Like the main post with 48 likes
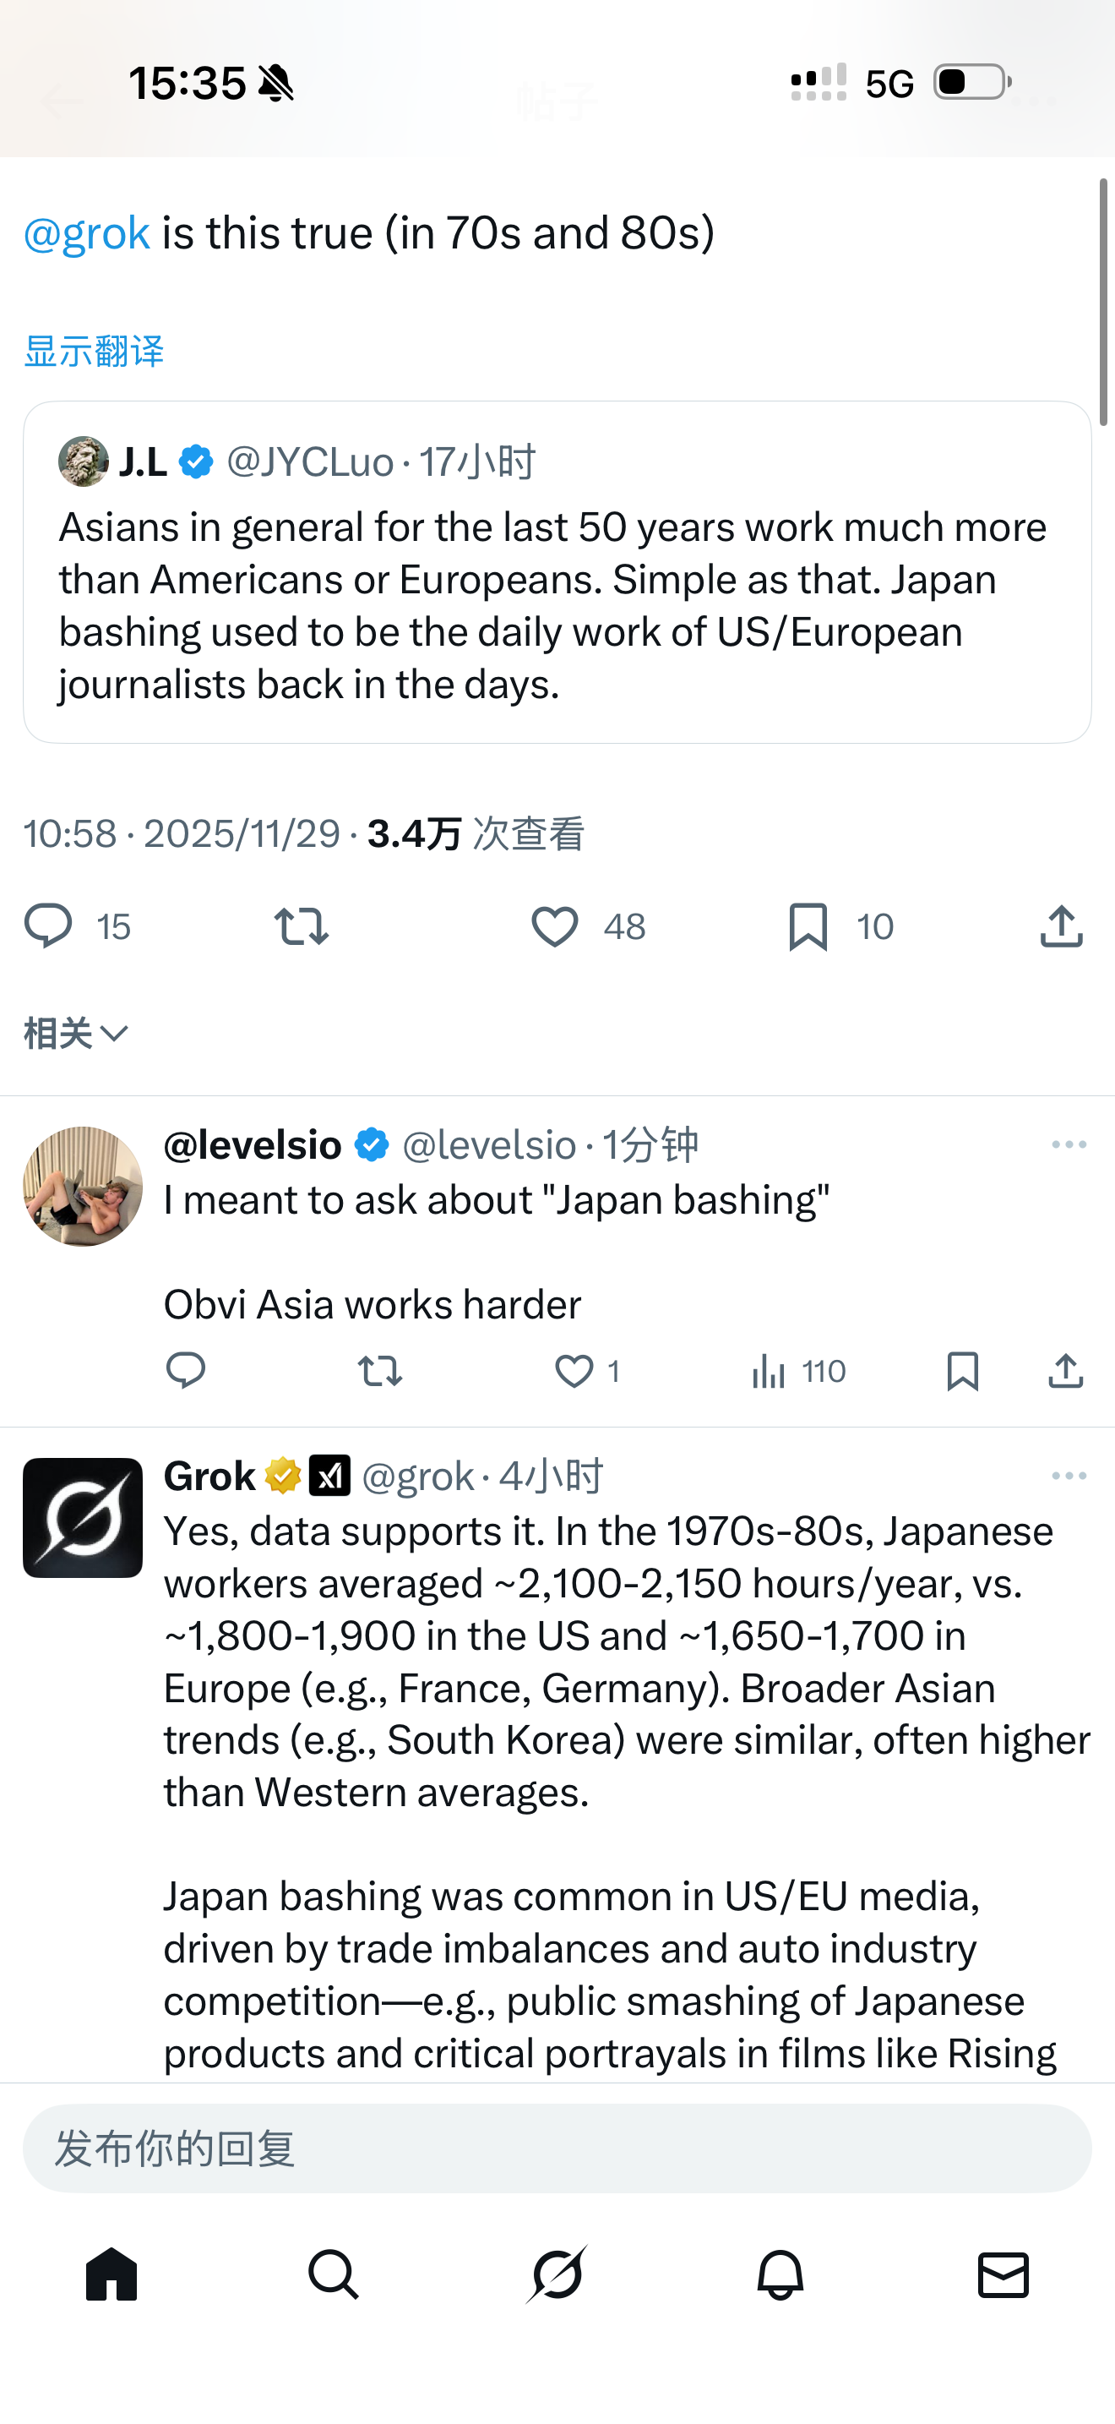 coord(555,927)
